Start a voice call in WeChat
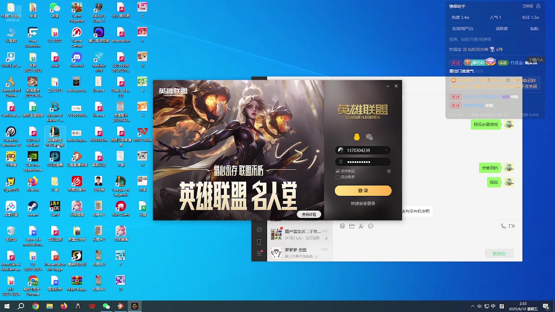Viewport: 555px width, 312px height. (x=503, y=226)
